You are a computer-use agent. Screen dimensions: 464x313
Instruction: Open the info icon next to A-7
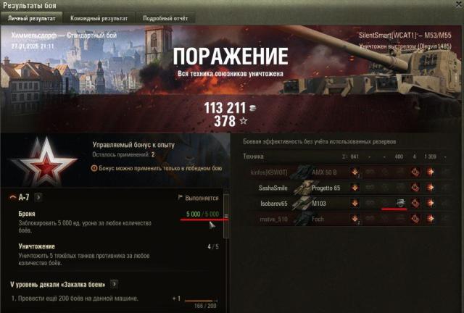point(38,197)
